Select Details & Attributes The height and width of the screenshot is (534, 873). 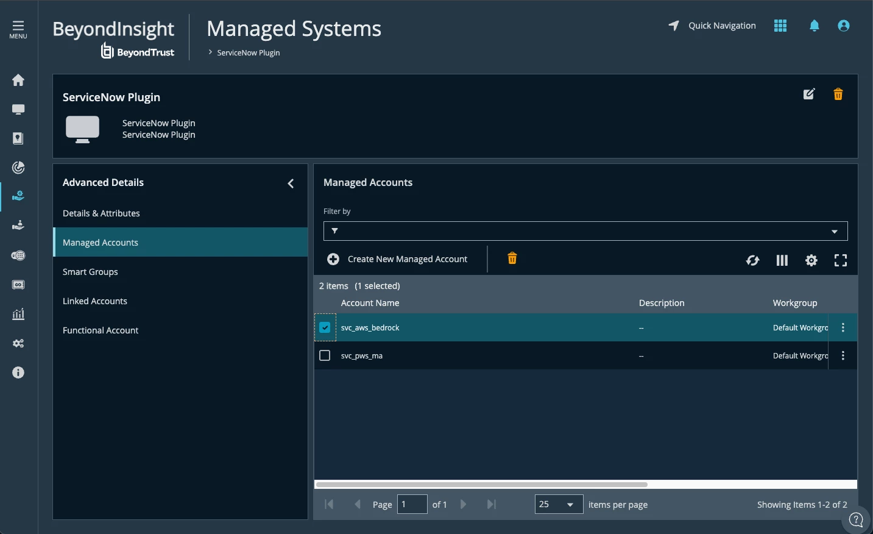[x=180, y=213]
